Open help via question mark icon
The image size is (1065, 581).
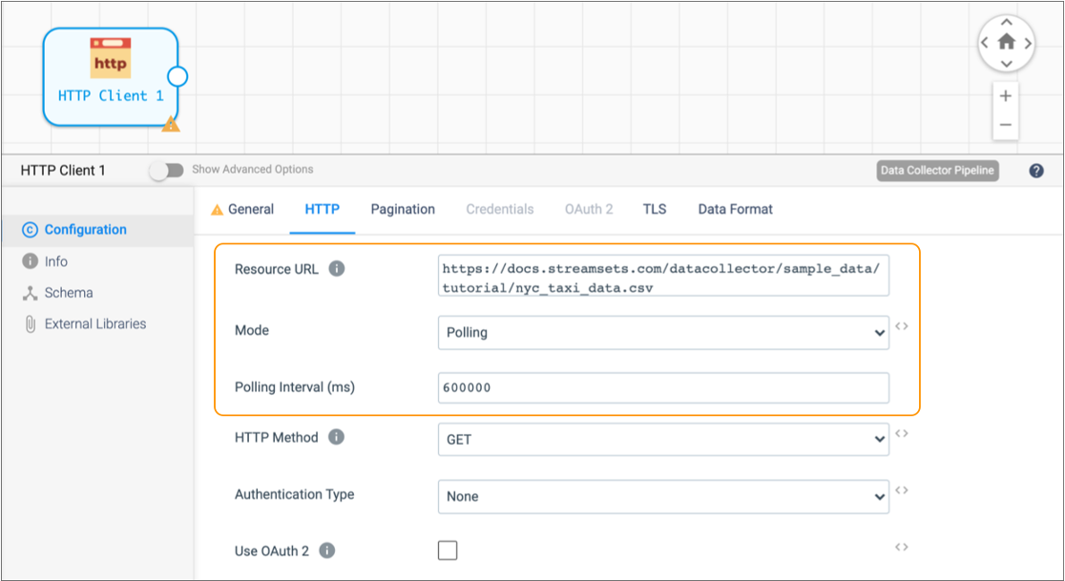1036,171
